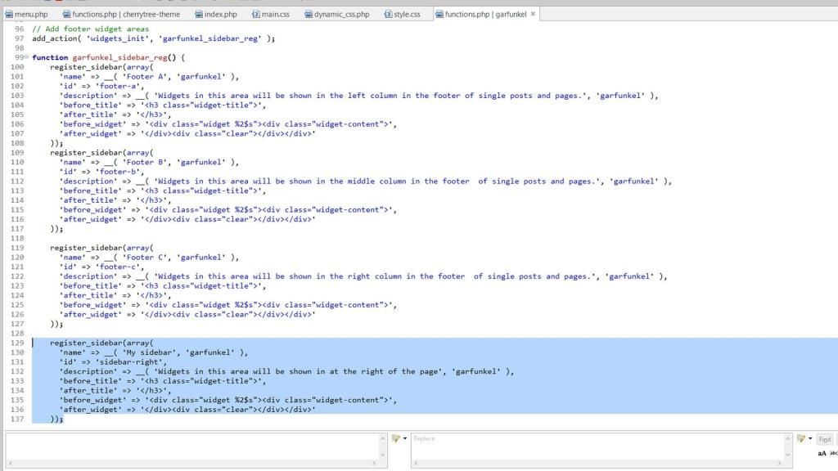
Task: Toggle the whole word search option
Action: coord(833,453)
